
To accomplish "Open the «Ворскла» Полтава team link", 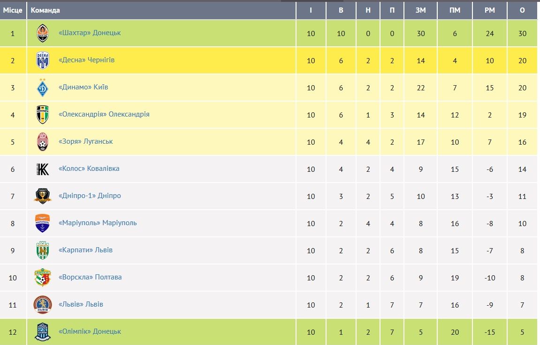I will pyautogui.click(x=90, y=277).
